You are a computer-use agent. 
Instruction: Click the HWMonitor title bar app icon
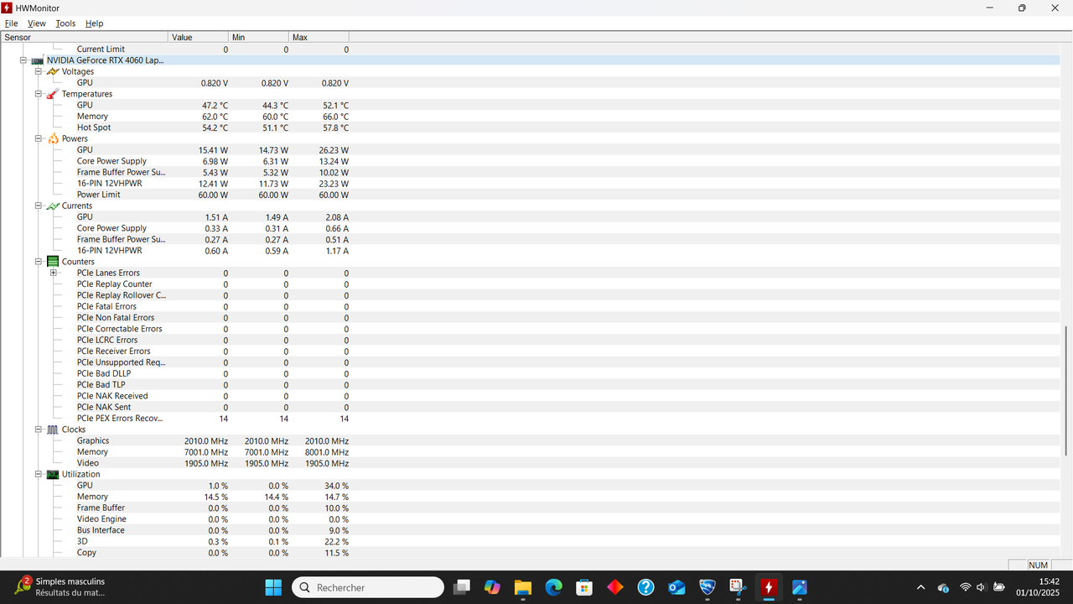click(8, 8)
